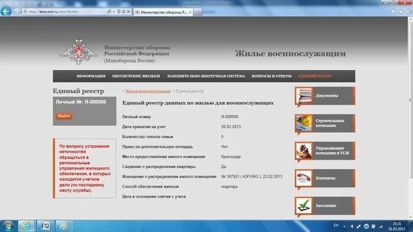Click the volume speaker tray icon
413x232 pixels.
352,226
